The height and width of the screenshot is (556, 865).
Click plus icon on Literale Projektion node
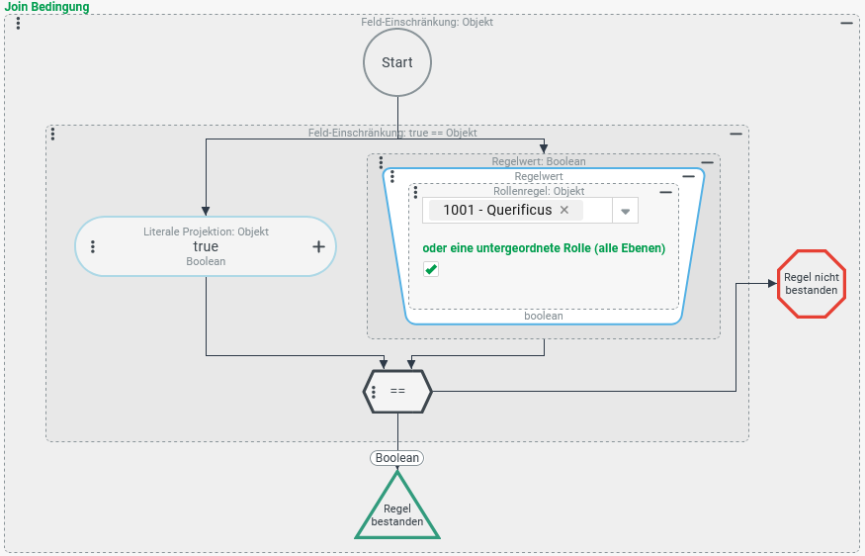pos(318,246)
